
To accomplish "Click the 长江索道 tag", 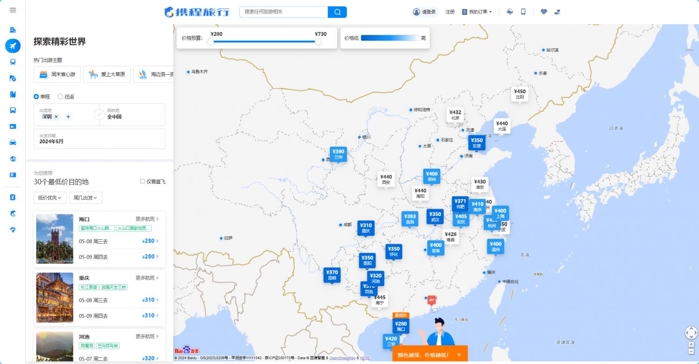I will [x=89, y=287].
